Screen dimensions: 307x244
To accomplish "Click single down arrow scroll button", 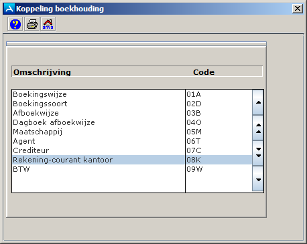I will 258,179.
